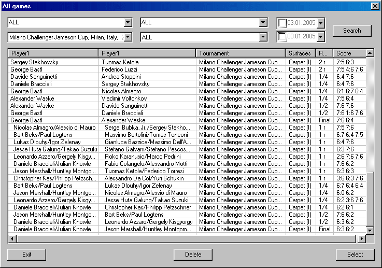The width and height of the screenshot is (382, 268).
Task: Click score 6:7 6:4 7:5
Action: click(349, 135)
